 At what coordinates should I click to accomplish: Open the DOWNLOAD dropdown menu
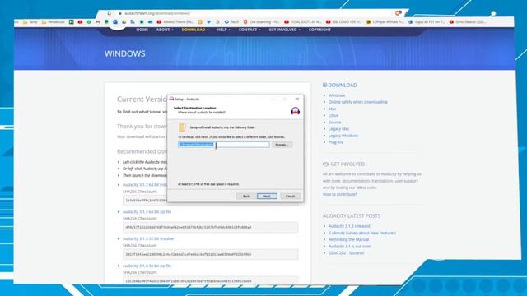point(195,30)
